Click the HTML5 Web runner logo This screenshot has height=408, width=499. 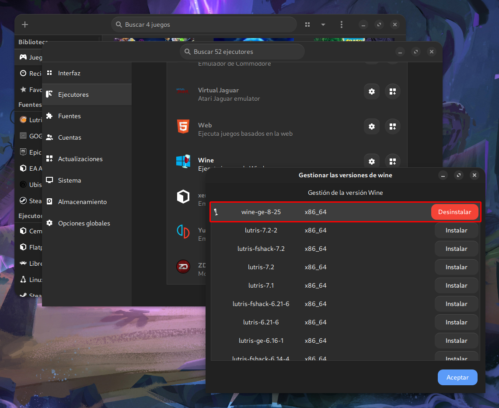click(x=183, y=127)
